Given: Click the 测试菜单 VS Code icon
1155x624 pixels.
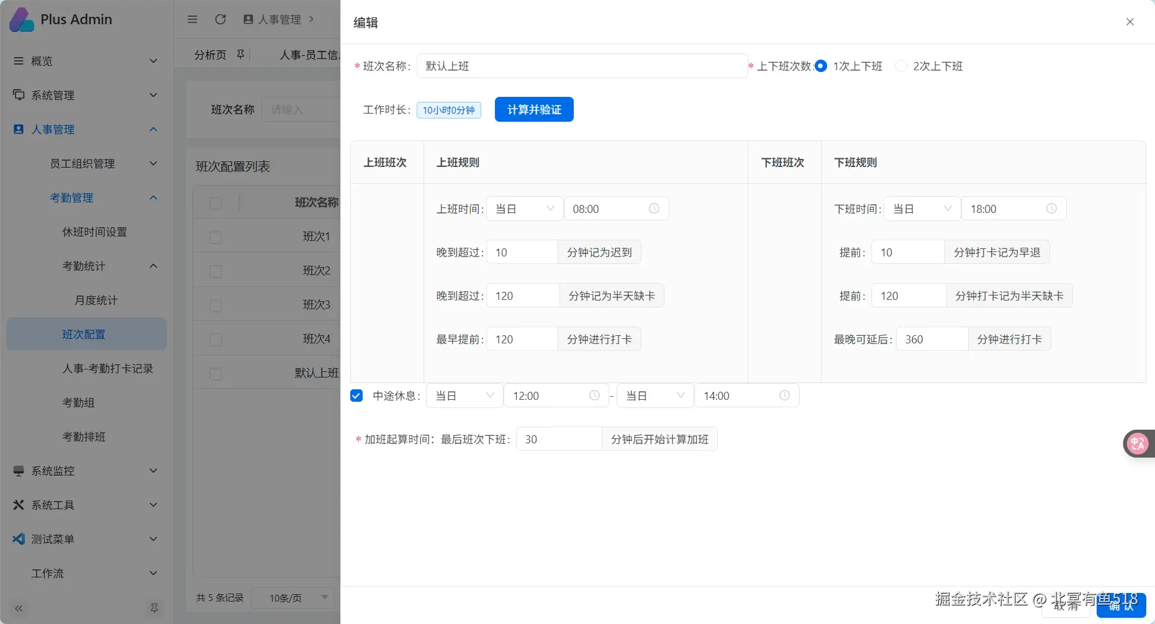Looking at the screenshot, I should click(x=19, y=539).
